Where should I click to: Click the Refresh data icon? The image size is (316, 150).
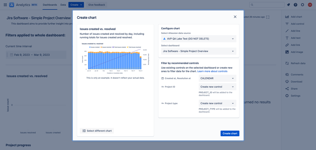coord(287,63)
